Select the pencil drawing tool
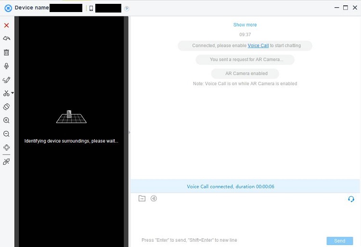This screenshot has width=361, height=247. (6, 80)
